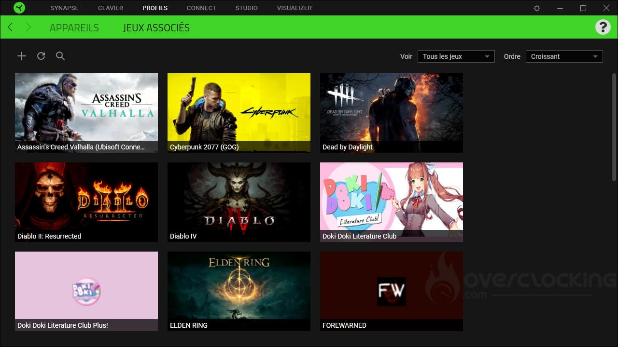Select the PROFILS tab
Viewport: 618px width, 347px height.
click(155, 8)
